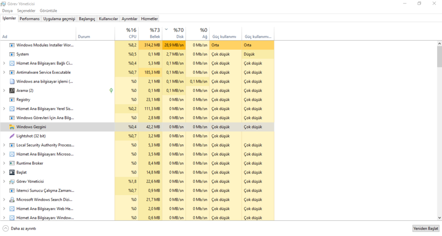442x236 pixels.
Task: Switch to the Ayrıntılar tab
Action: tap(129, 19)
